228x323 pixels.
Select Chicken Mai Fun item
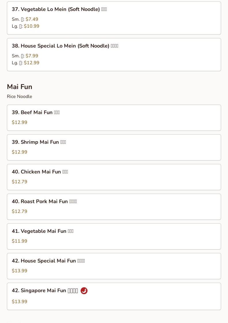pos(114,177)
